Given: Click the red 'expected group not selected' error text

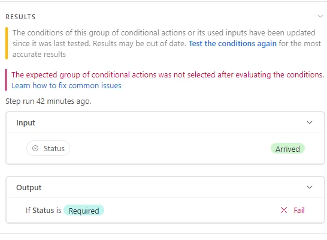Looking at the screenshot, I should [168, 74].
